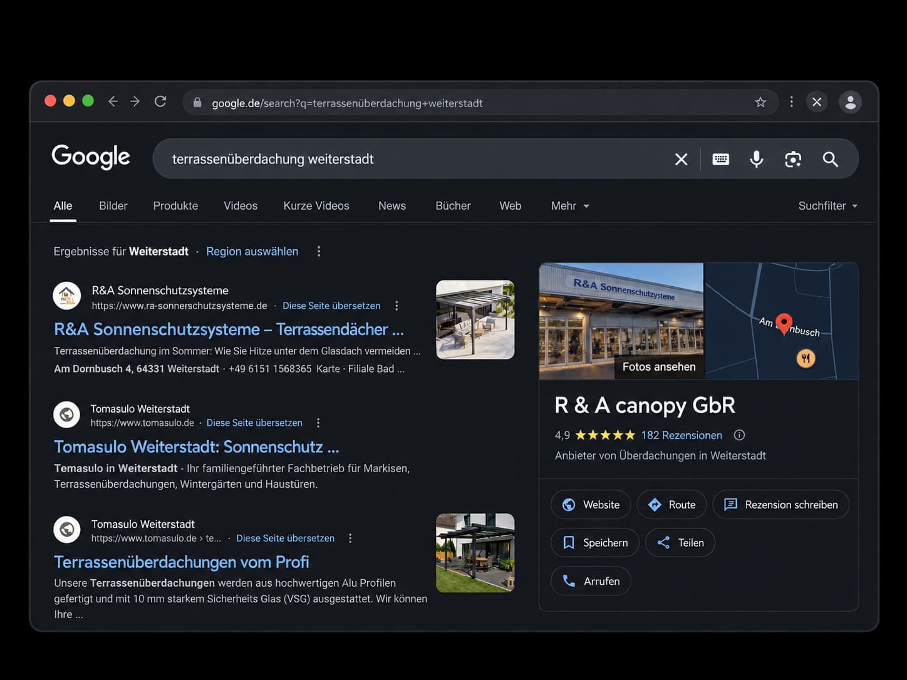Reload the page with refresh icon
907x680 pixels.
(160, 101)
